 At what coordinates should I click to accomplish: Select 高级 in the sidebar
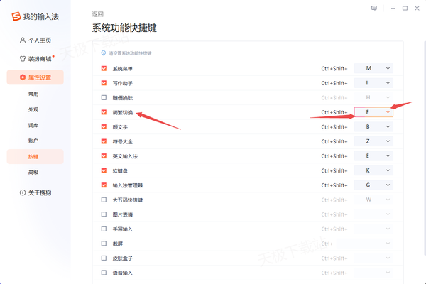pos(33,172)
